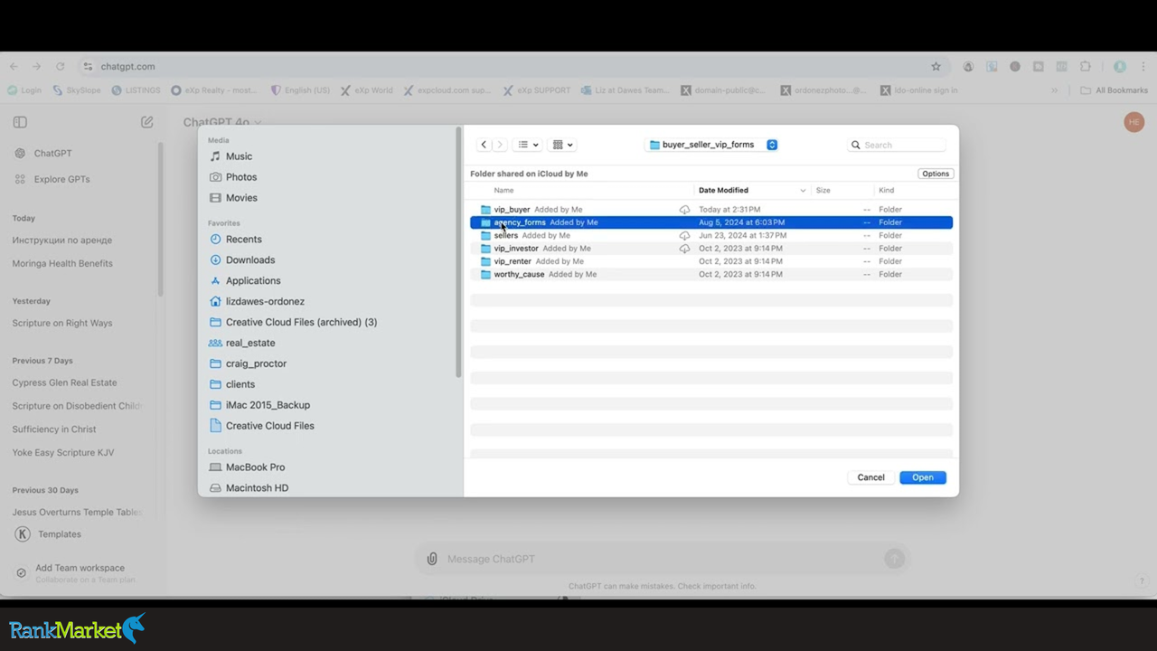Go forward with the right chevron button

point(499,145)
